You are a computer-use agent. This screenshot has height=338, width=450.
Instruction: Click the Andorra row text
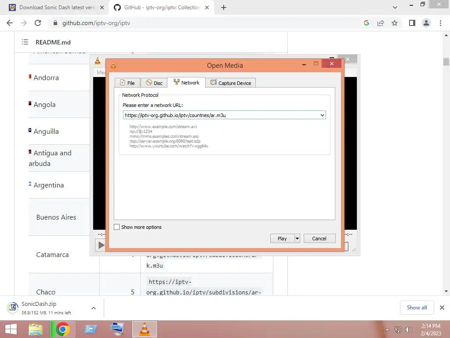[46, 77]
